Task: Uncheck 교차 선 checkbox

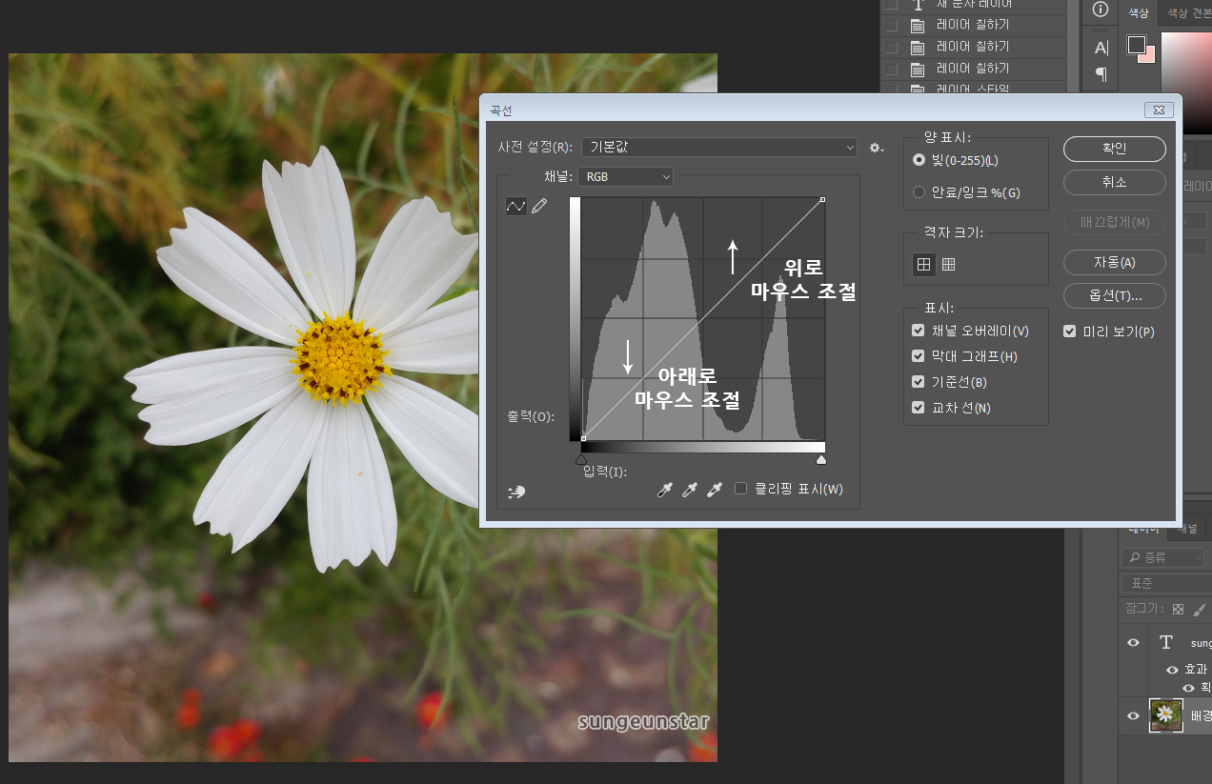Action: 919,408
